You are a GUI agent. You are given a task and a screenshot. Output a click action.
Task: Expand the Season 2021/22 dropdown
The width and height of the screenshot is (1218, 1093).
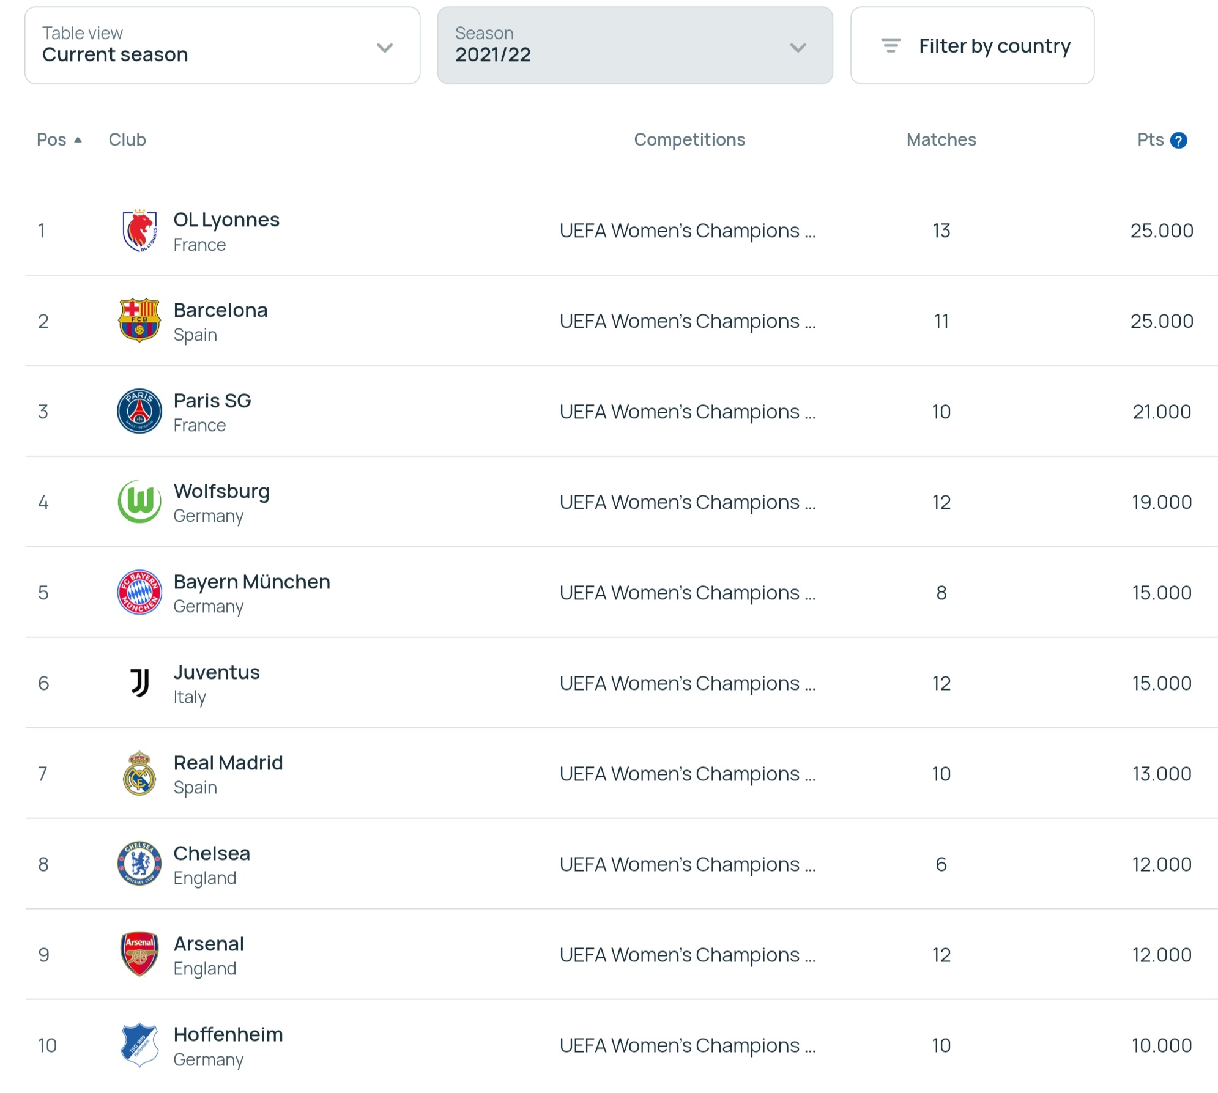[x=634, y=46]
